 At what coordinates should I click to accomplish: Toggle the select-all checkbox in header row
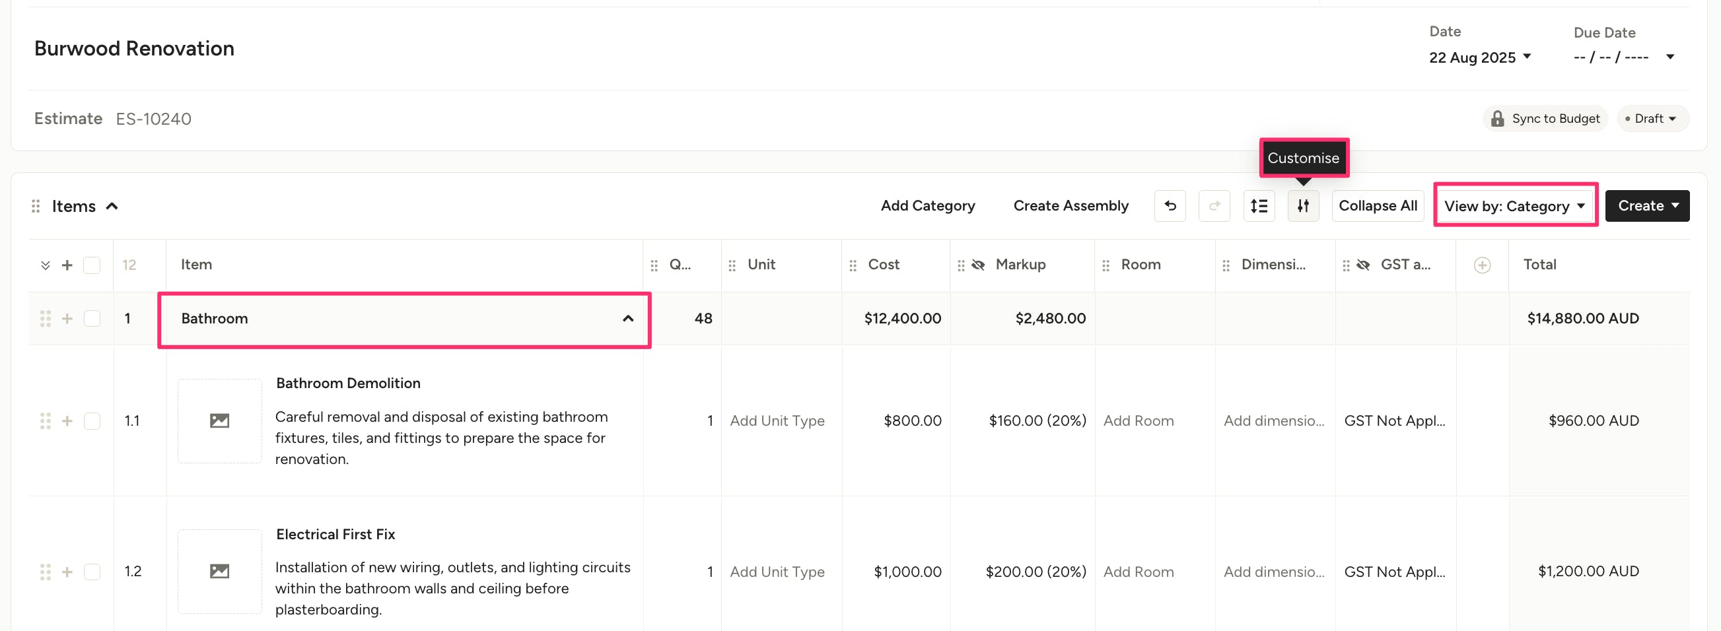[92, 265]
